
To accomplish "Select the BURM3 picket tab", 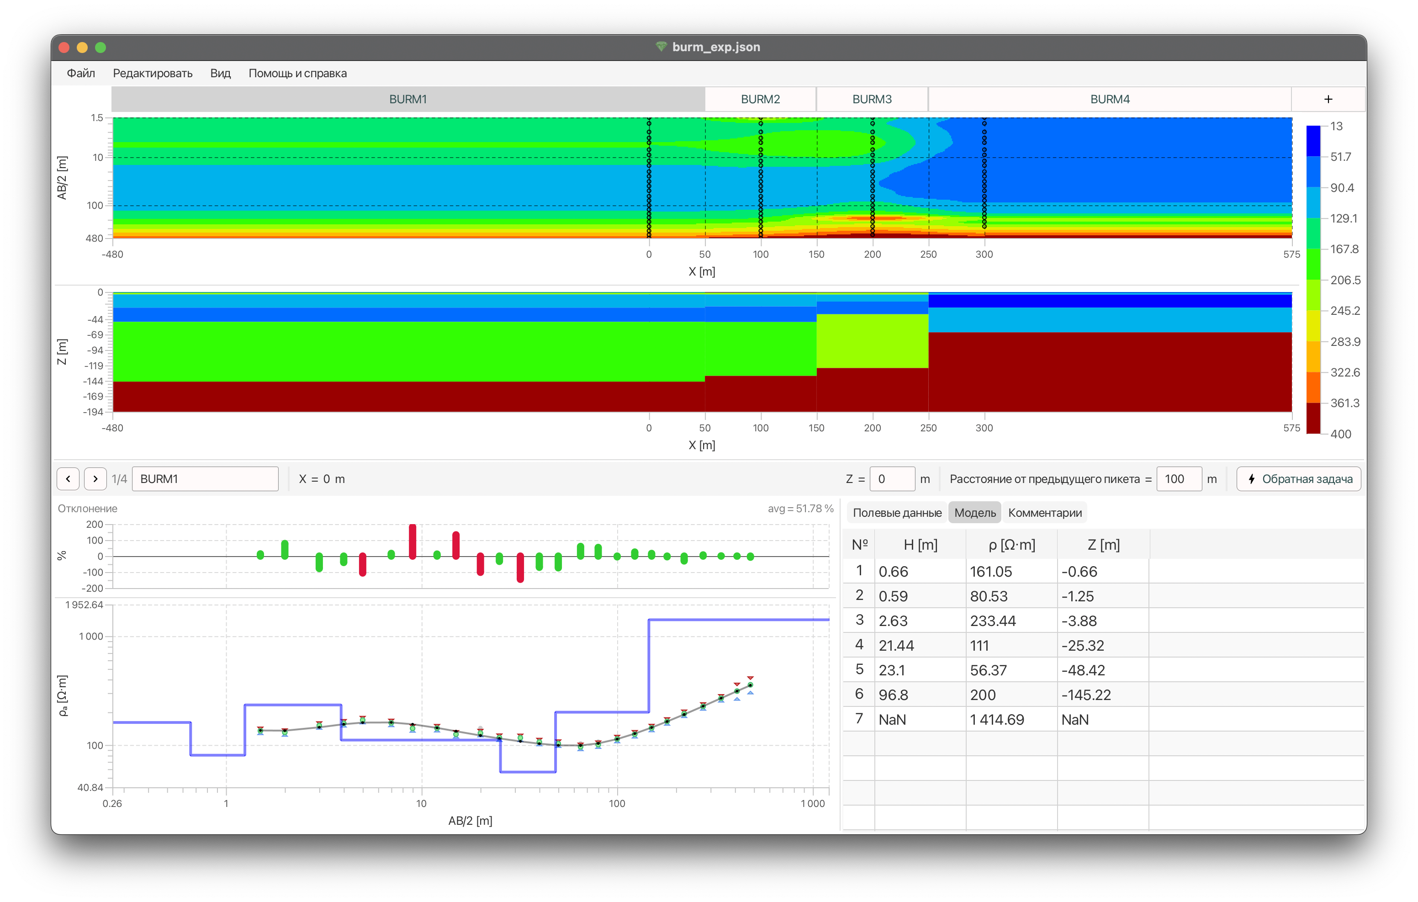I will [x=872, y=99].
